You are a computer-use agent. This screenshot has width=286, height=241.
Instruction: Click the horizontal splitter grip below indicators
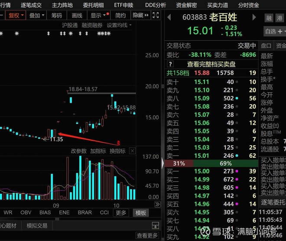click(x=57, y=219)
